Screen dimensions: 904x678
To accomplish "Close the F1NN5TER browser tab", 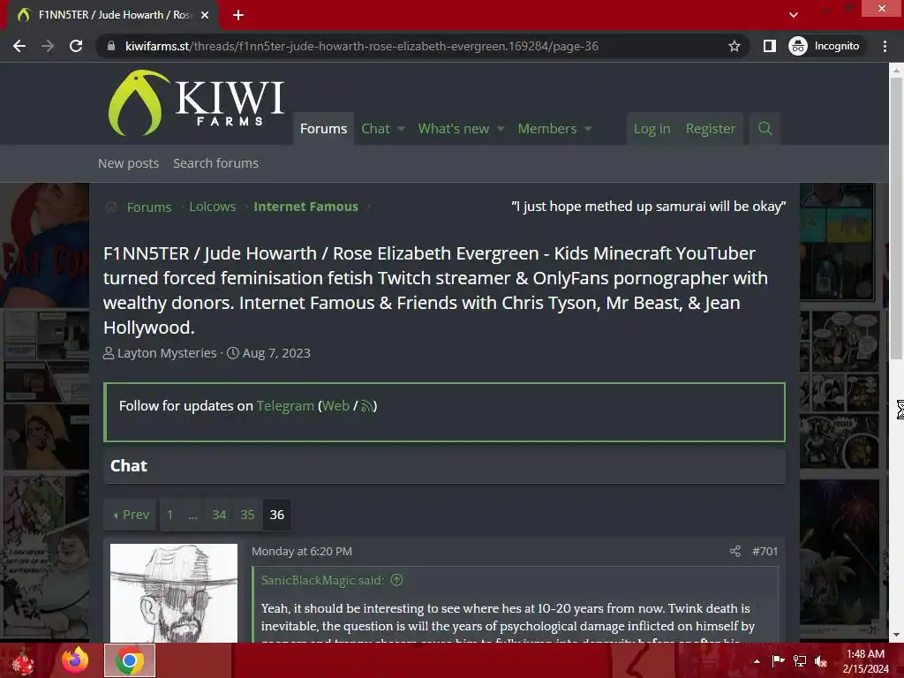I will pos(205,15).
